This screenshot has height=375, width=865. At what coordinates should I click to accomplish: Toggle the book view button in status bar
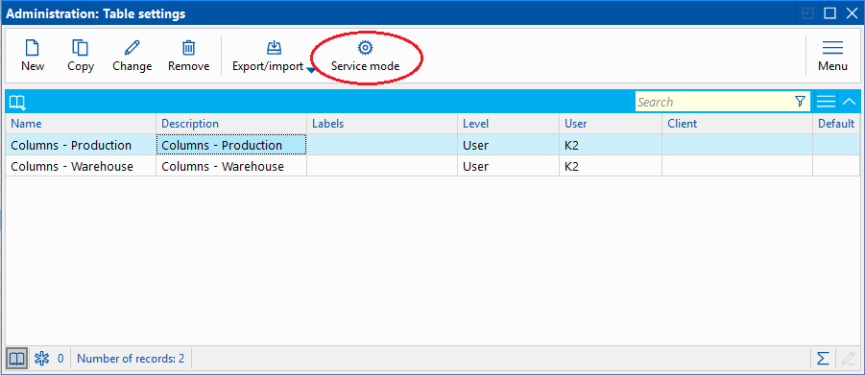click(17, 359)
